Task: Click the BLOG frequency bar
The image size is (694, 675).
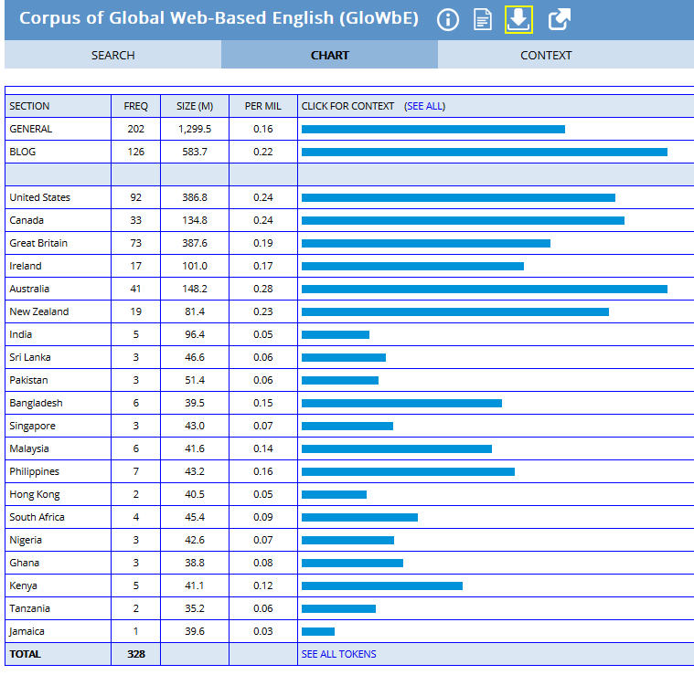Action: [x=484, y=152]
